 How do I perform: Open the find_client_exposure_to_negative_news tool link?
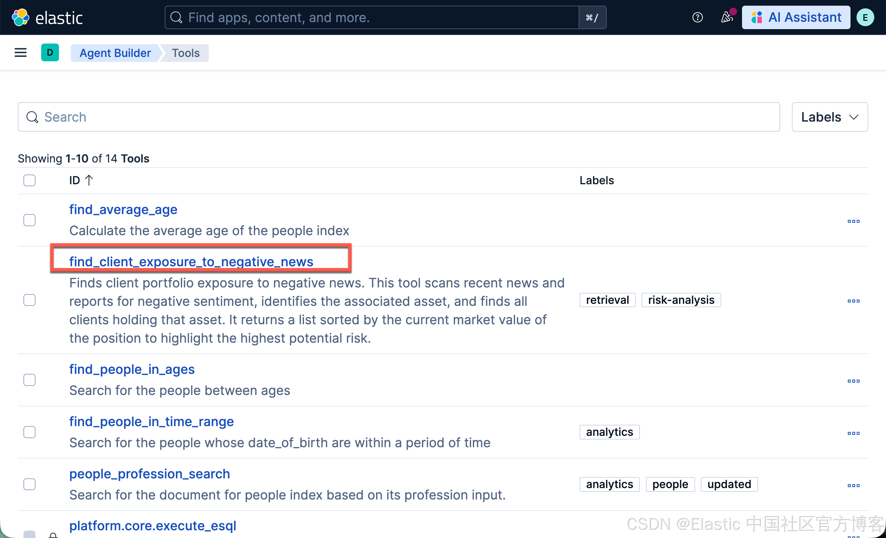click(191, 262)
